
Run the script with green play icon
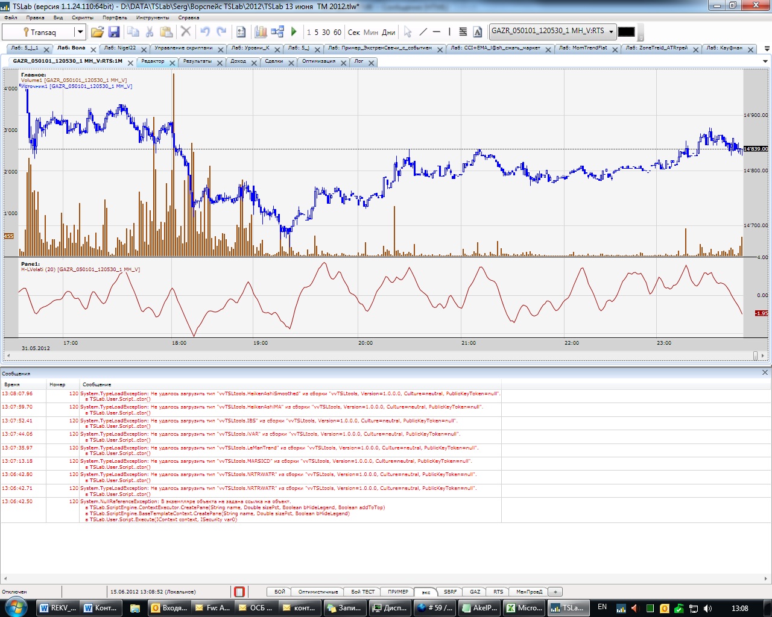point(294,32)
